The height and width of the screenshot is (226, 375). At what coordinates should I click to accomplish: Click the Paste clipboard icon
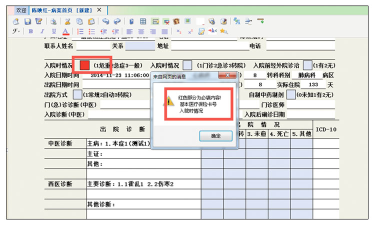point(91,21)
